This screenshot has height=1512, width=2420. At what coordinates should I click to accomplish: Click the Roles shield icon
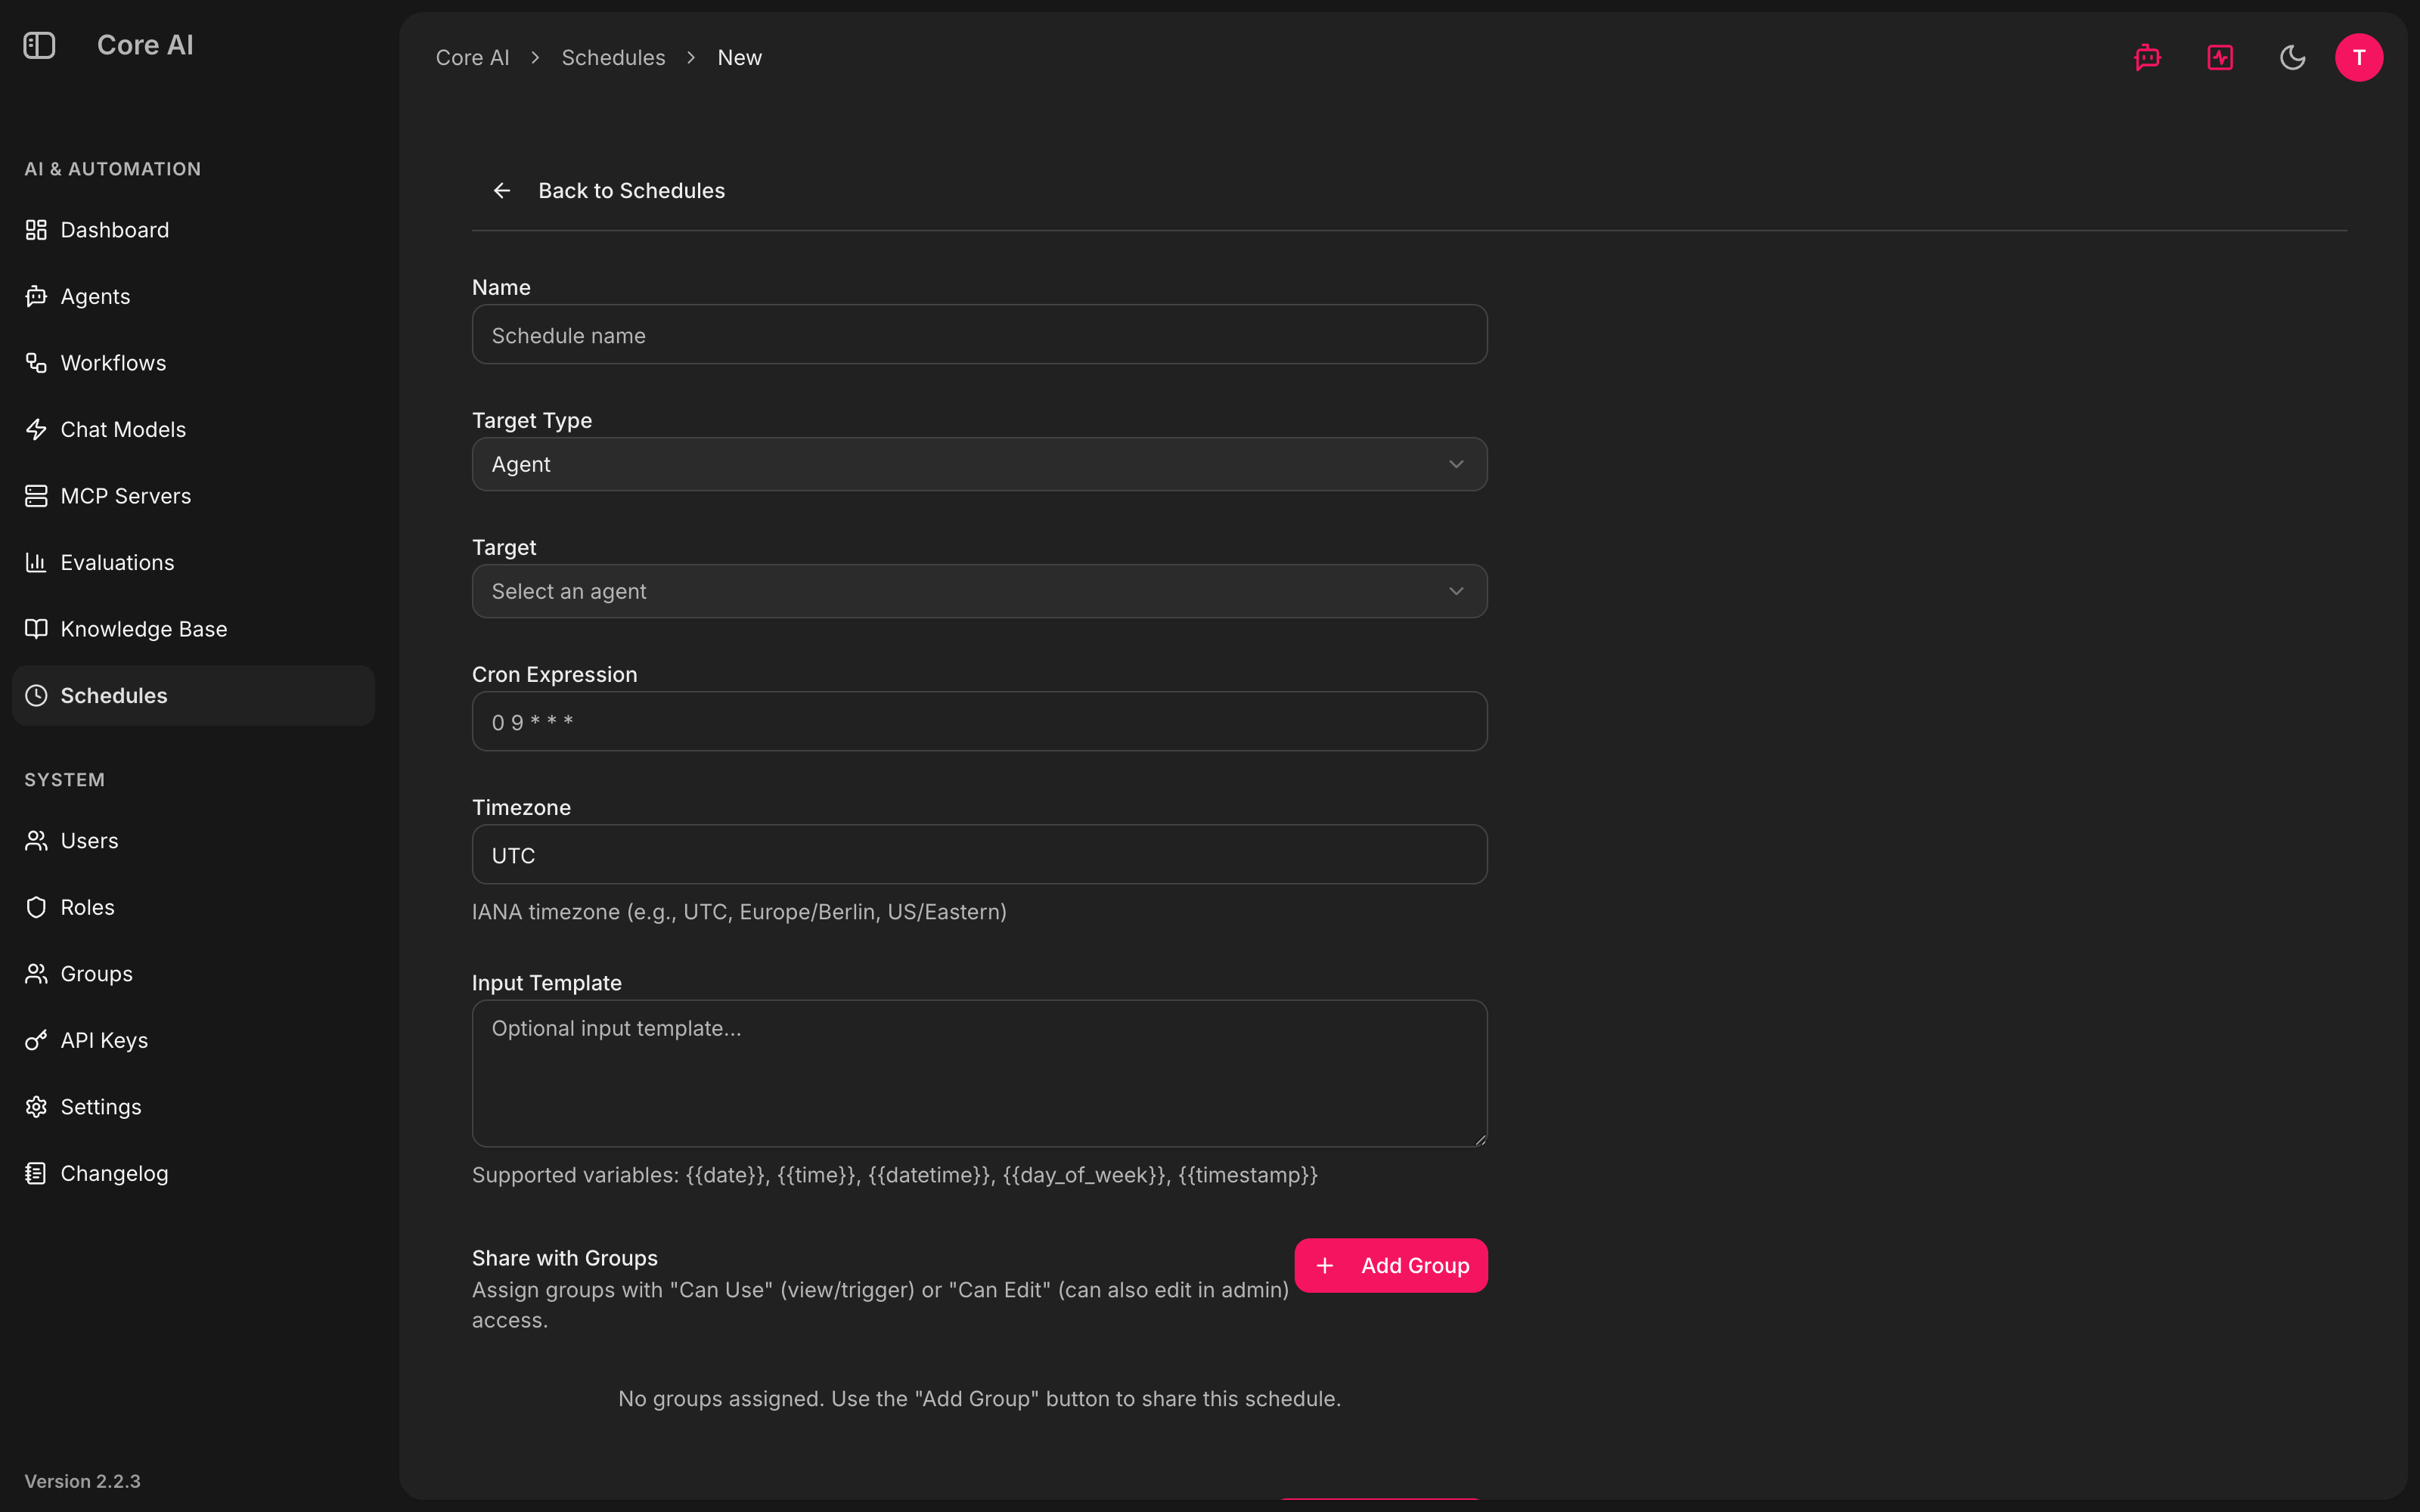(36, 907)
